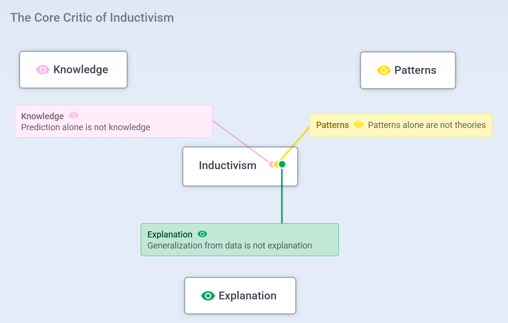Click the small eye icon in the yellow Patterns note
508x323 pixels.
(x=358, y=125)
